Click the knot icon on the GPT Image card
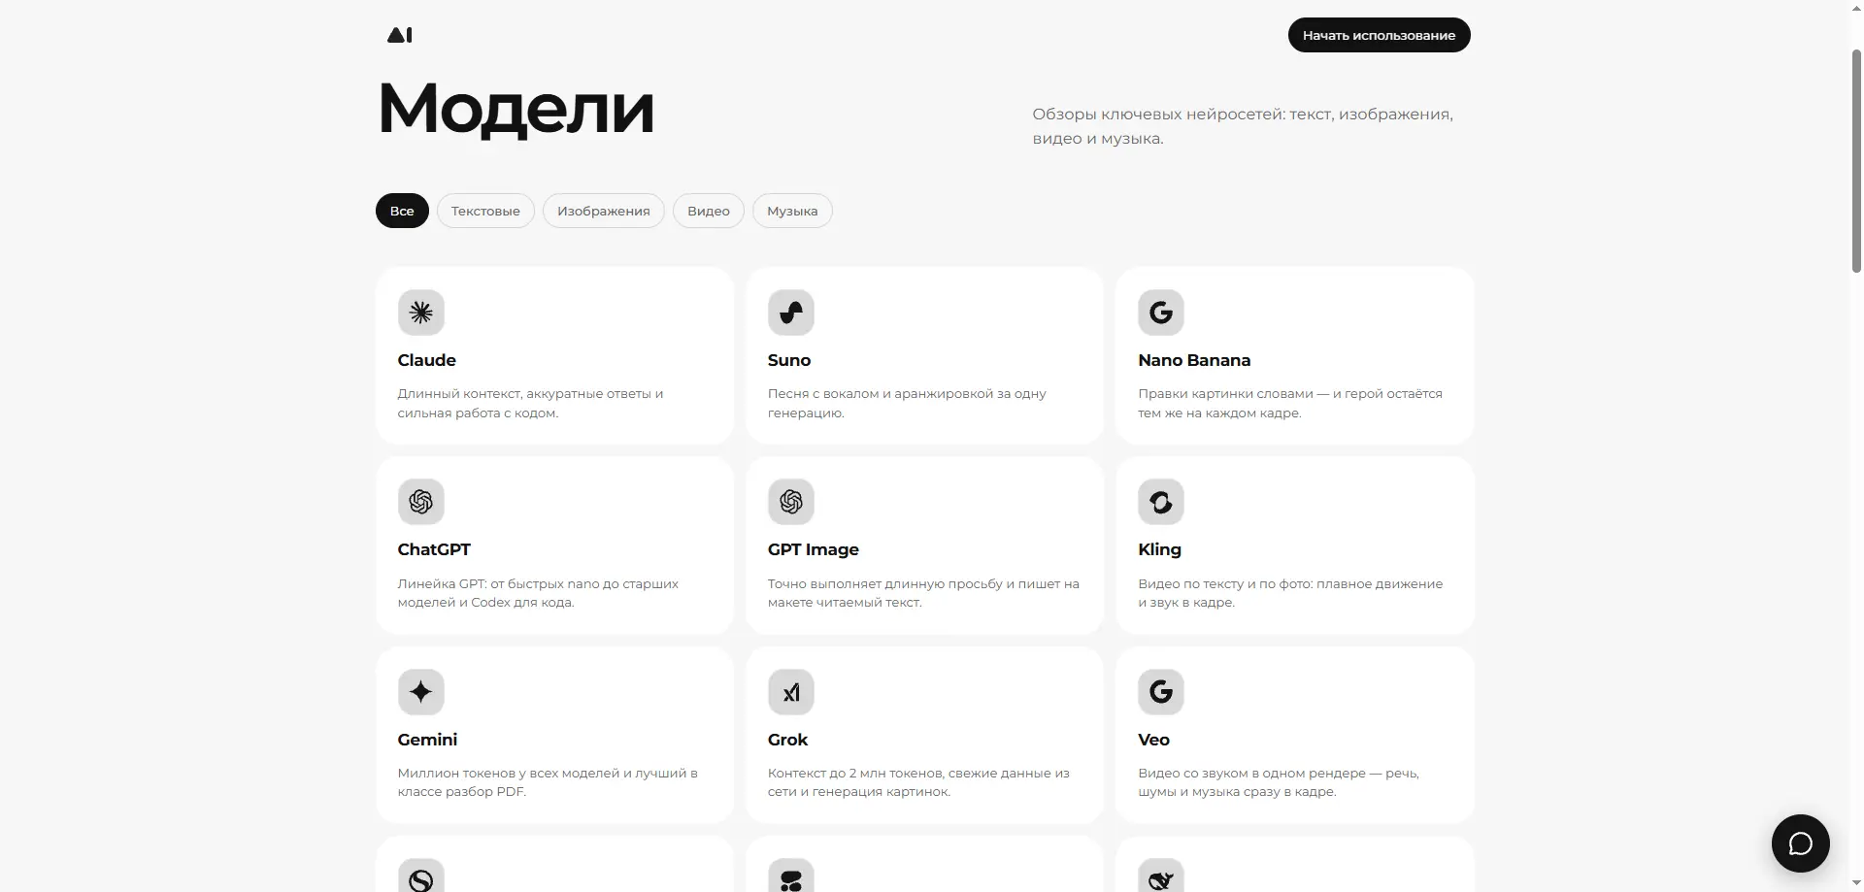The height and width of the screenshot is (892, 1864). [x=791, y=502]
